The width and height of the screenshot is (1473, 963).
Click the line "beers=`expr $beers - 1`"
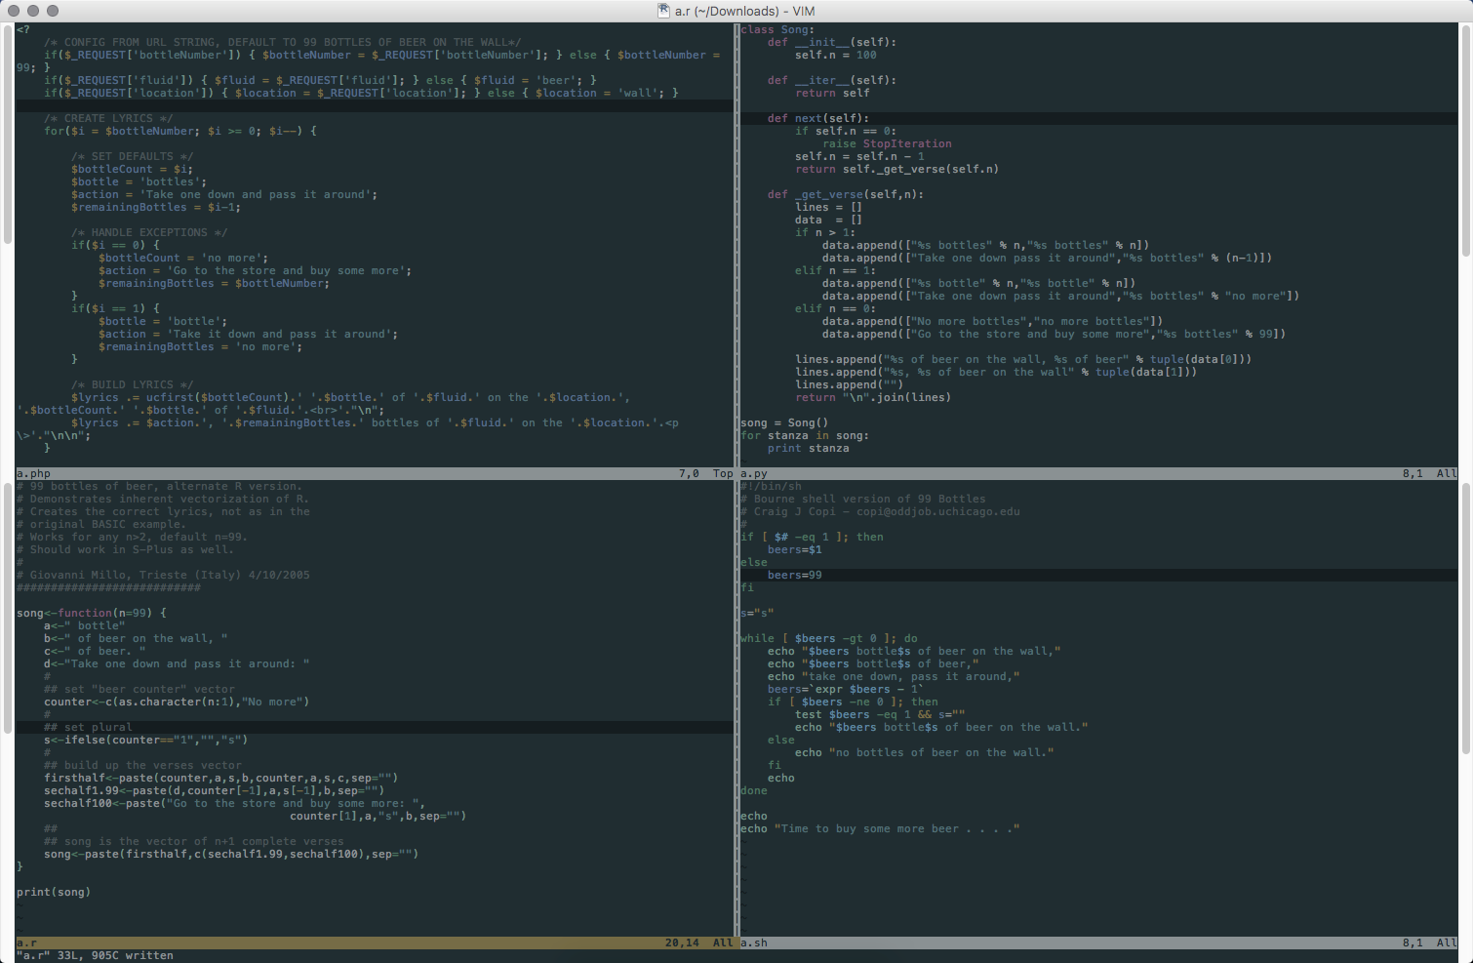click(846, 689)
